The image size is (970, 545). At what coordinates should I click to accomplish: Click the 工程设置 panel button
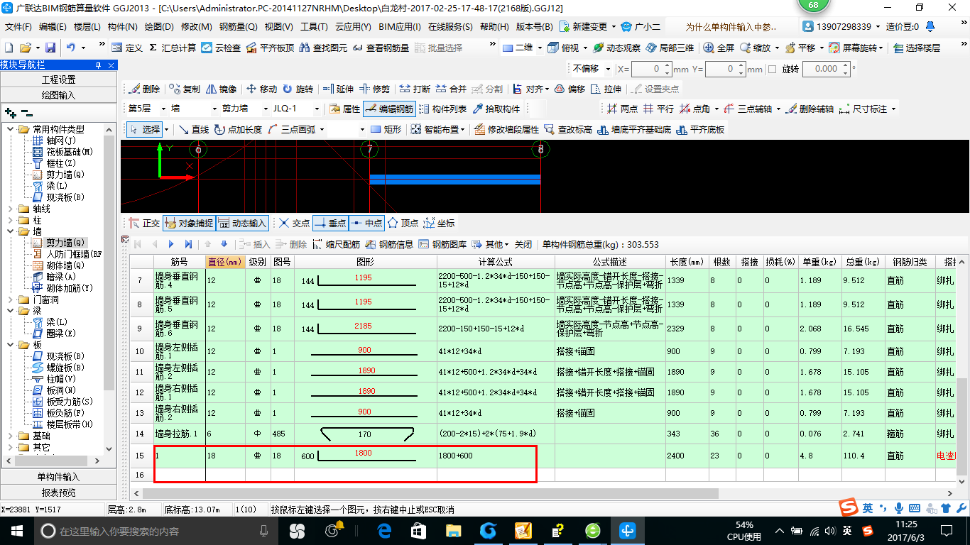coord(58,79)
